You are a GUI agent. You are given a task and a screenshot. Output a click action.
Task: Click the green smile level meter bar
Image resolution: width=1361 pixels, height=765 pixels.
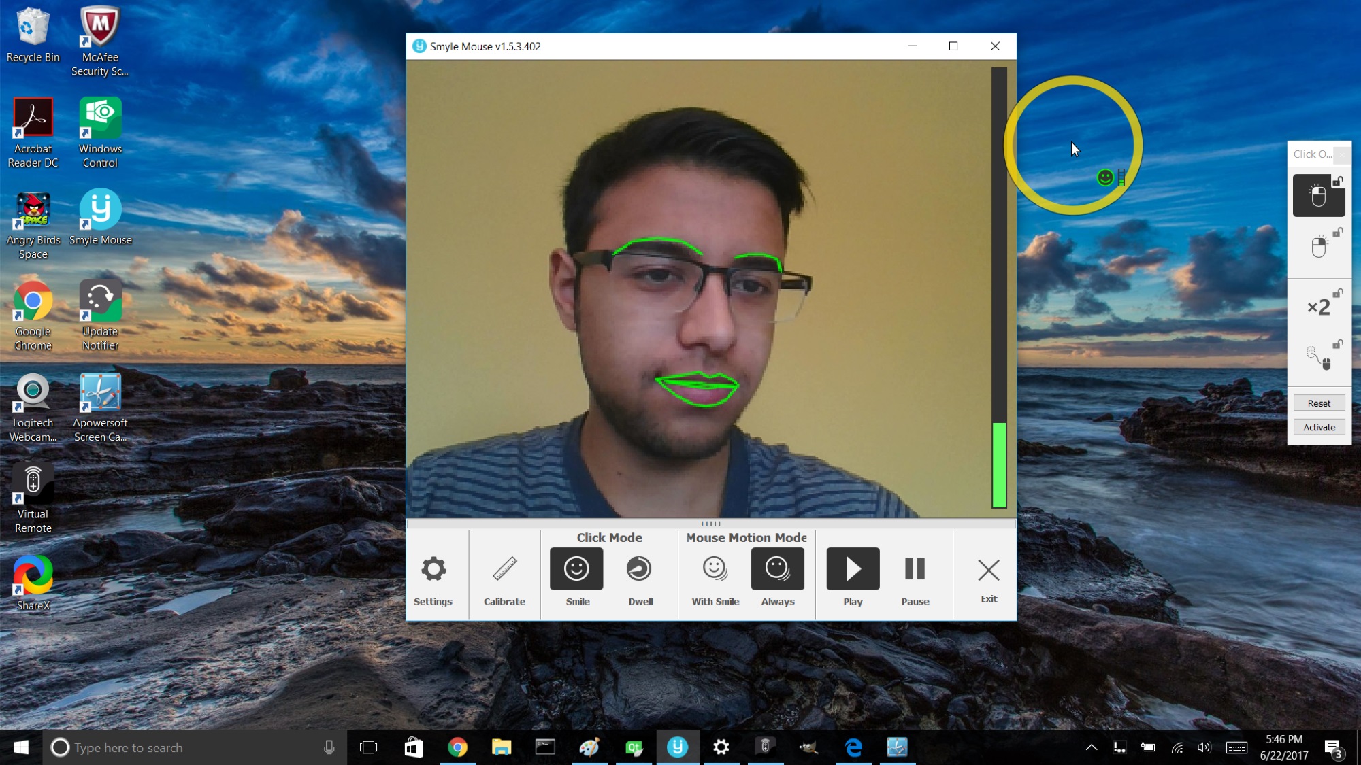[x=999, y=465]
